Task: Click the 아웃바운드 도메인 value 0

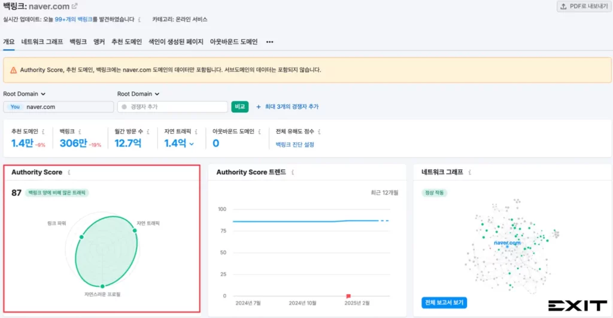Action: (216, 143)
